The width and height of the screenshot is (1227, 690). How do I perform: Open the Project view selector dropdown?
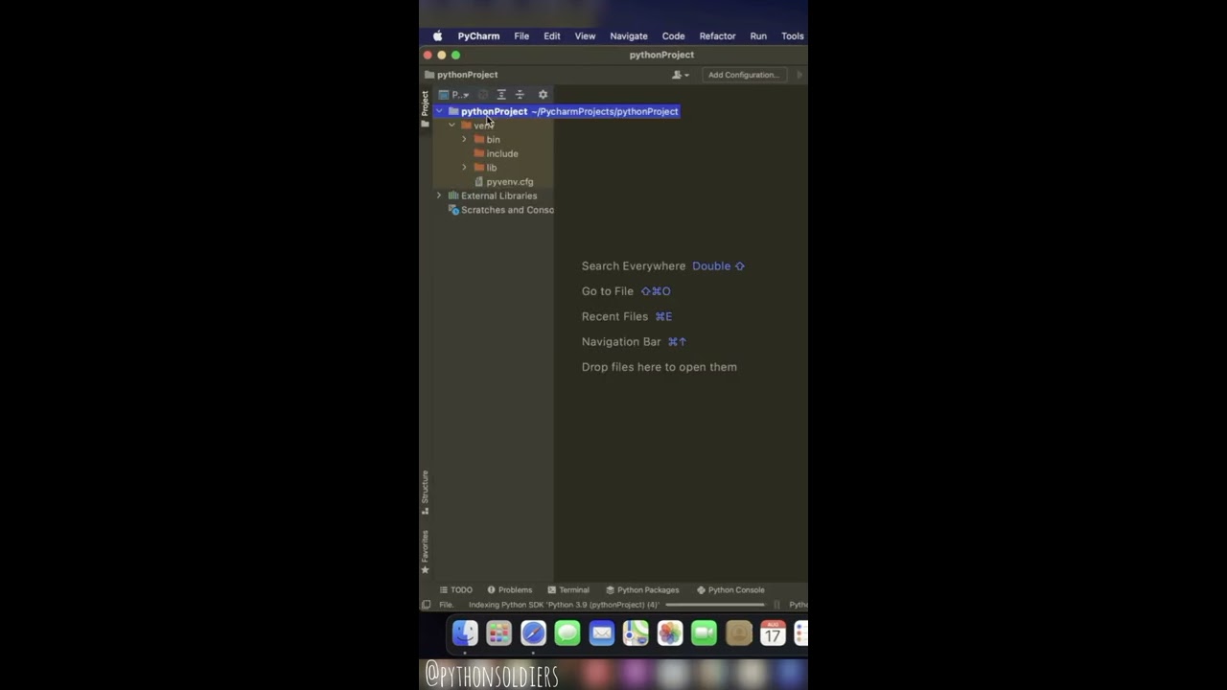pos(453,95)
